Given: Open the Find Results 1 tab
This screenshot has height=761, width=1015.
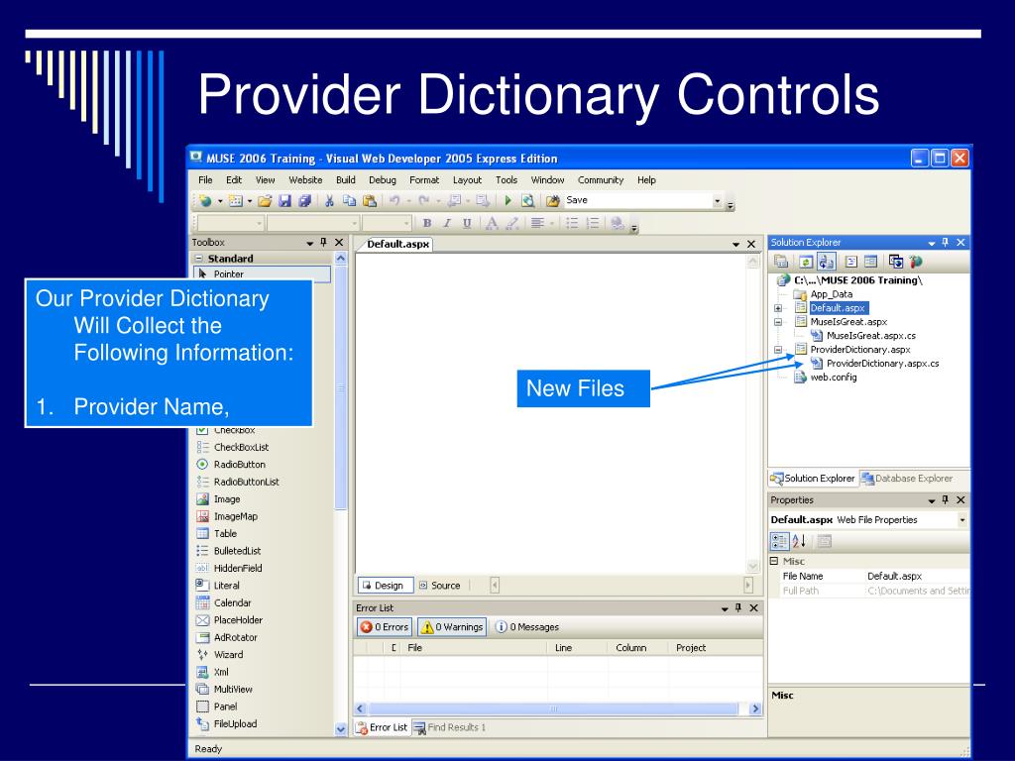Looking at the screenshot, I should 450,728.
